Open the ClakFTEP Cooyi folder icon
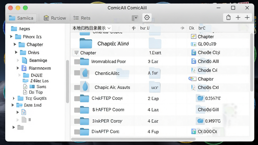This screenshot has height=145, width=258. click(x=85, y=98)
